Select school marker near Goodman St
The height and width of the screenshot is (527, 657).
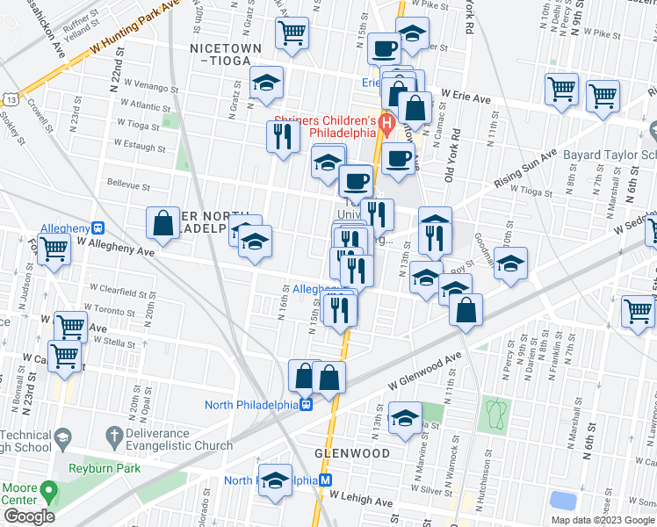(510, 263)
